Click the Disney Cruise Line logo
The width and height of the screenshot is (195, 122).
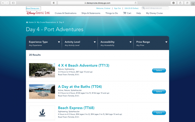[x=38, y=13]
